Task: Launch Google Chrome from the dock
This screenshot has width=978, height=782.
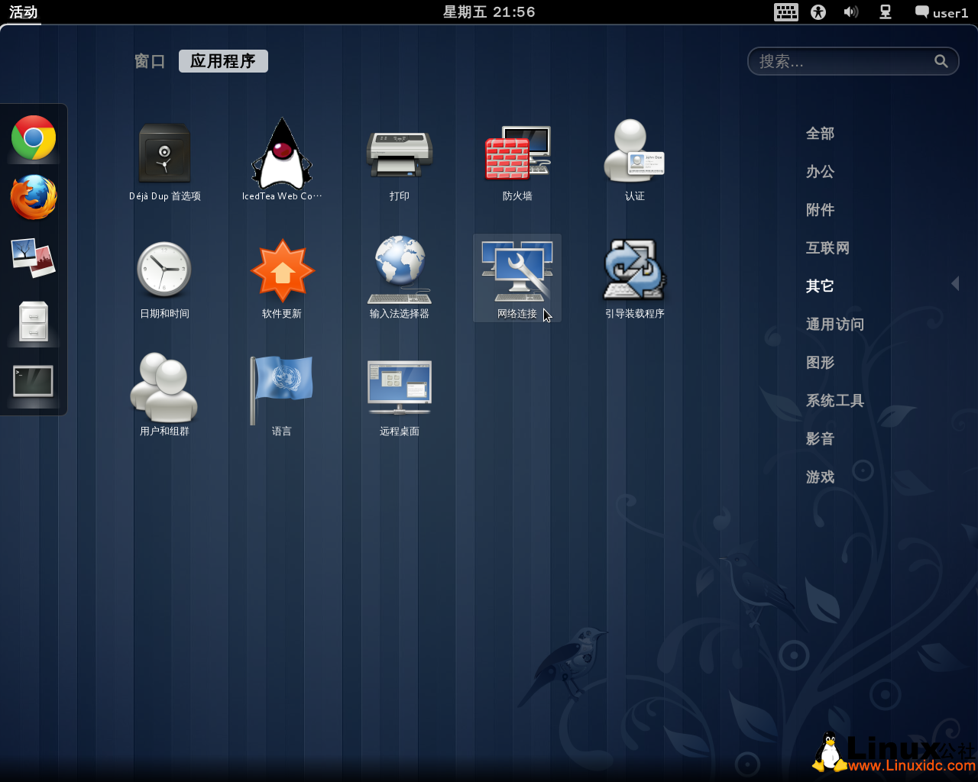Action: [32, 138]
